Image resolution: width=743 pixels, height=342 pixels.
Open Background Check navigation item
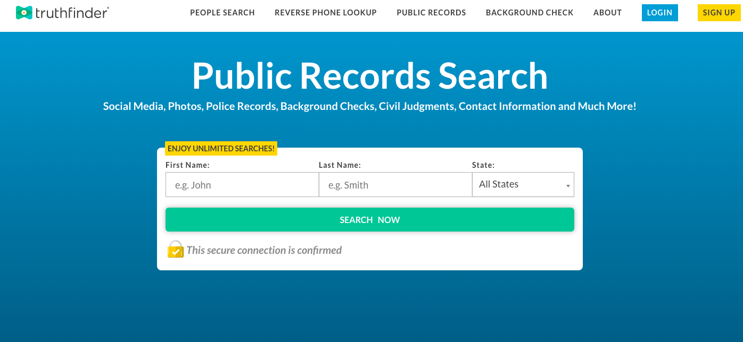click(530, 13)
